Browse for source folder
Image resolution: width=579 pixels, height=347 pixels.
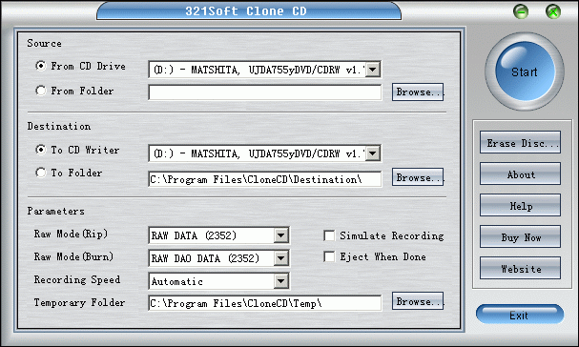tap(418, 92)
